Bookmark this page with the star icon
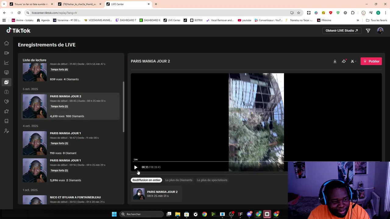Viewport: 390px width, 219px height. (299, 13)
